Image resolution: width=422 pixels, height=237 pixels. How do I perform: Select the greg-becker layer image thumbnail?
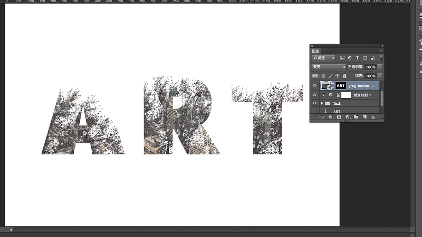325,86
